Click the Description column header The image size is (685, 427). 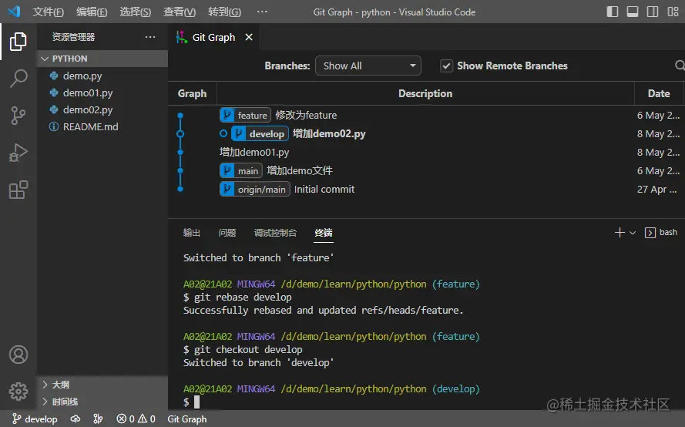pyautogui.click(x=425, y=93)
